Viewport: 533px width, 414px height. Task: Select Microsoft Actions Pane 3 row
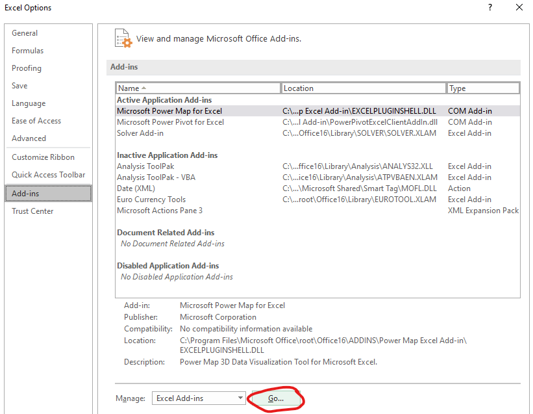click(x=317, y=211)
